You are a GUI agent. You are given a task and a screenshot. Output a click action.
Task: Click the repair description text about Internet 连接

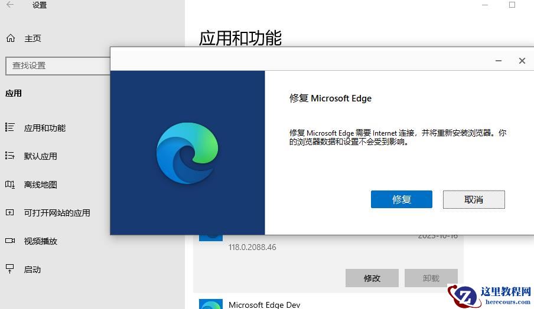[x=398, y=137]
